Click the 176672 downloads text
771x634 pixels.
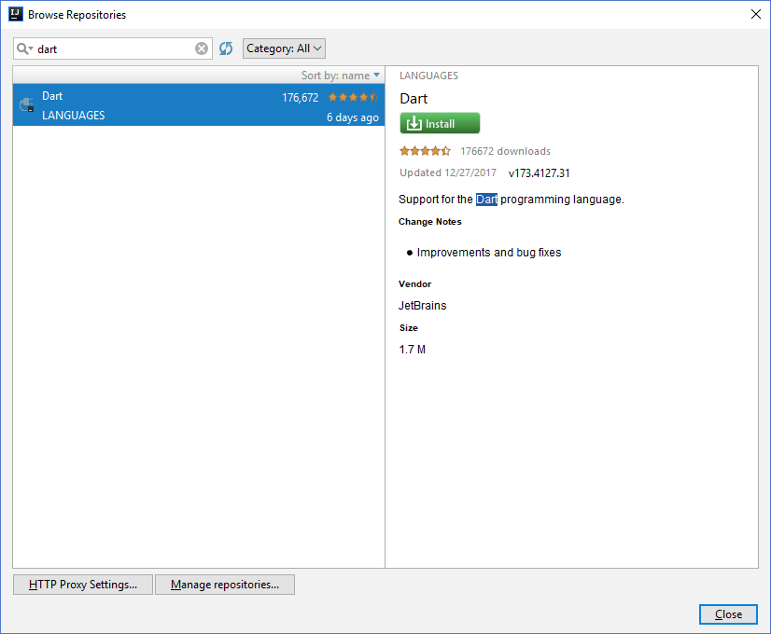click(505, 151)
